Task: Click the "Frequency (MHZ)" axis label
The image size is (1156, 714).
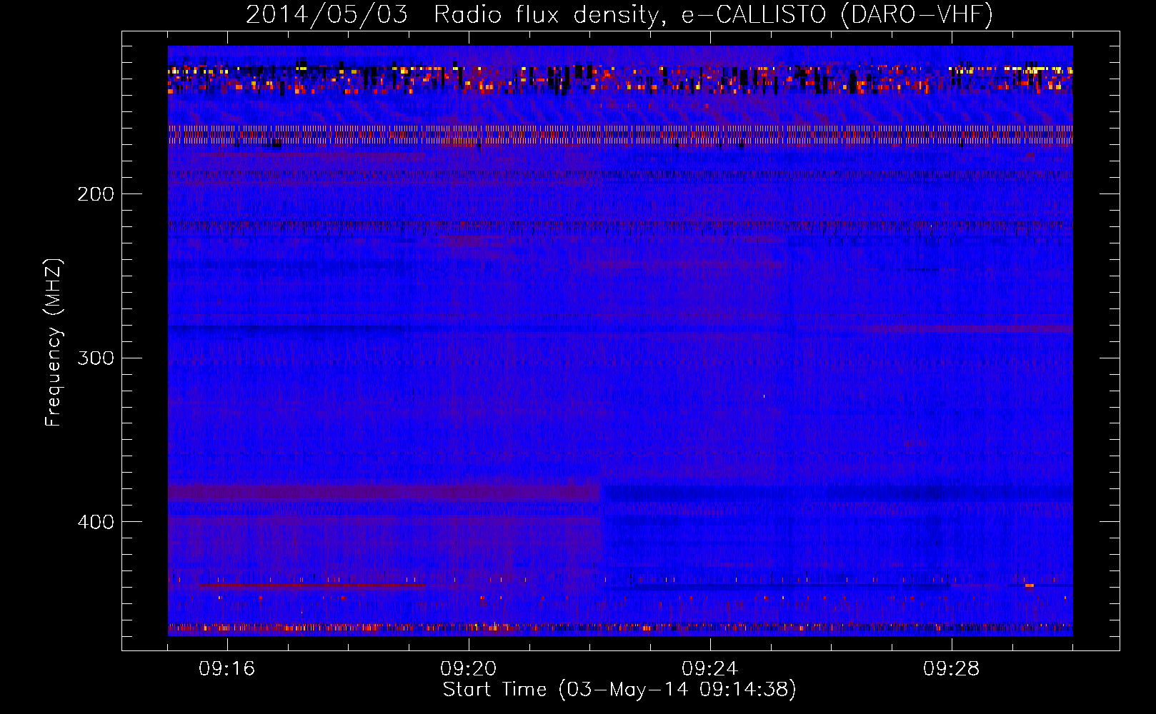Action: click(54, 342)
